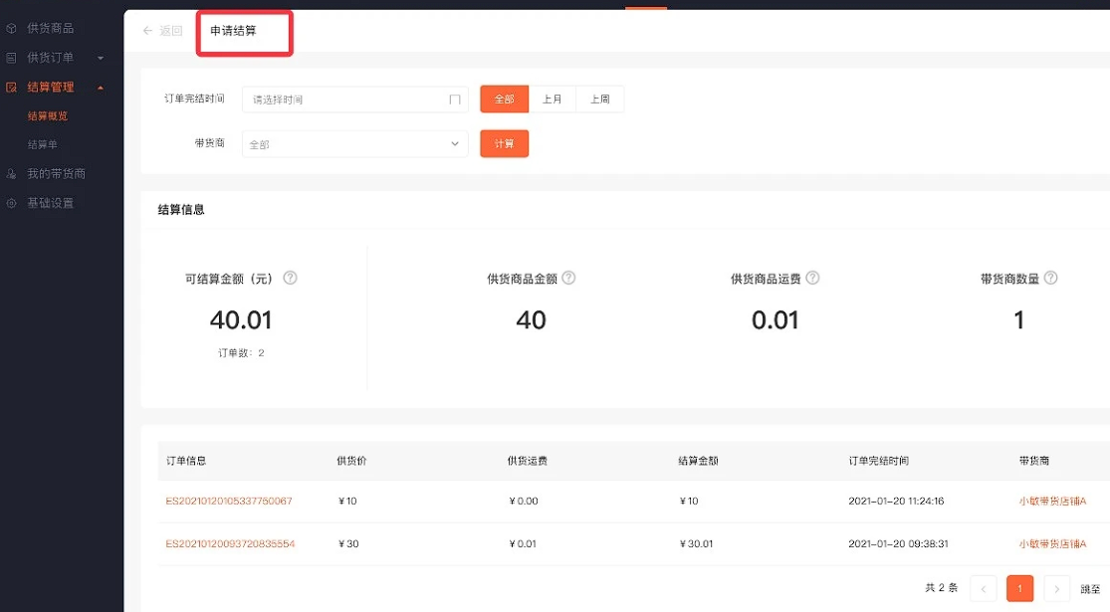This screenshot has width=1110, height=612.
Task: Click help icon beside 供货商品运费
Action: [812, 278]
